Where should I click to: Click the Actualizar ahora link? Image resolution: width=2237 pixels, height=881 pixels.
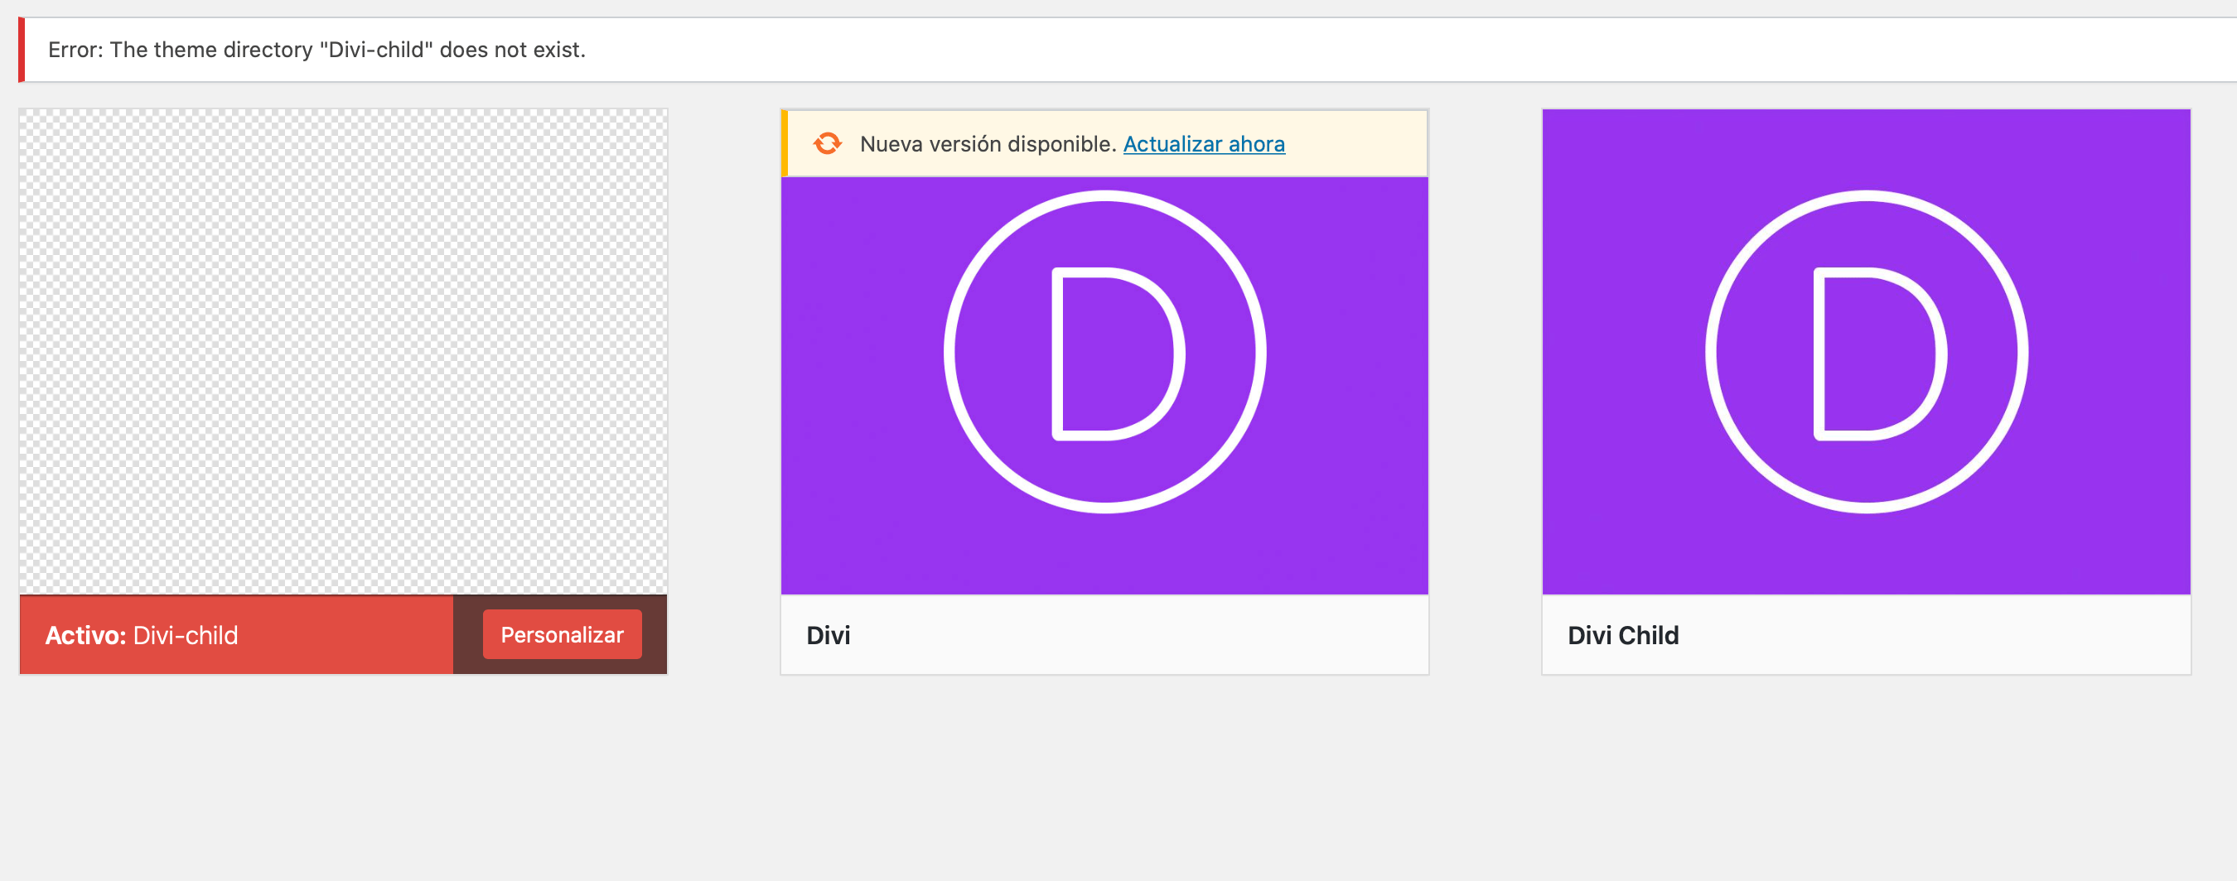tap(1204, 144)
